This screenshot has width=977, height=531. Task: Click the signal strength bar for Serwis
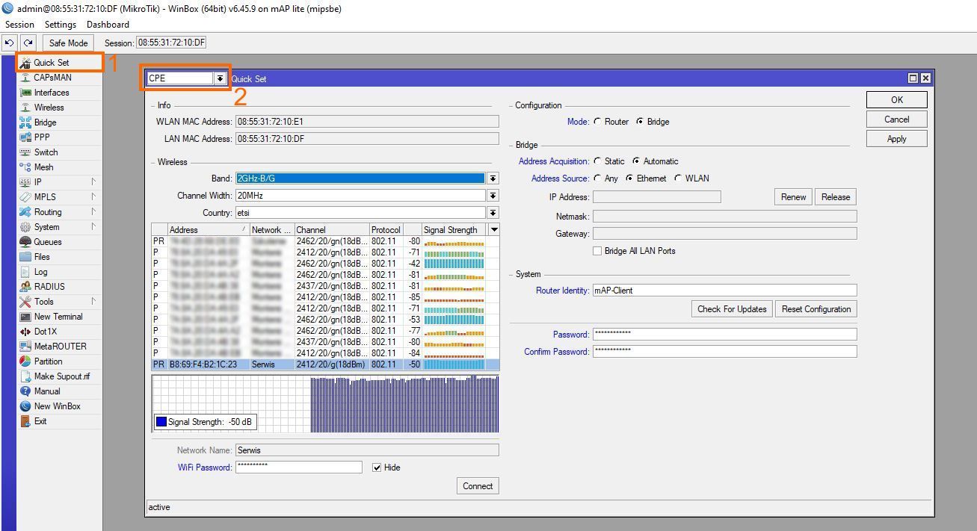tap(454, 364)
